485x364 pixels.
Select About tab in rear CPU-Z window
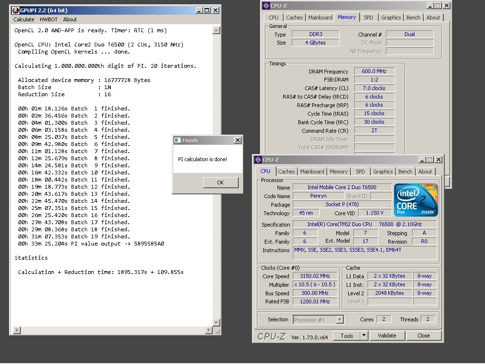pyautogui.click(x=433, y=18)
